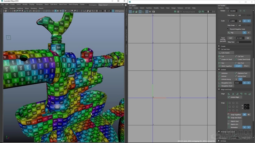Click rotate clockwise icon
255x143 pixels.
coord(244,11)
